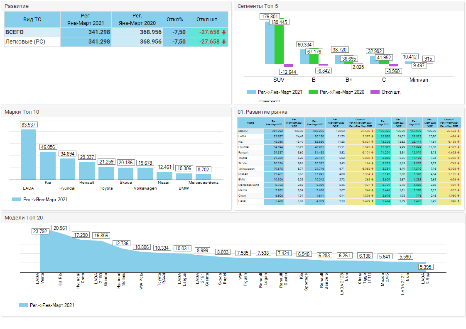This screenshot has height=329, width=466.
Task: Click red down arrow by the -22.584 total
Action: point(459,131)
